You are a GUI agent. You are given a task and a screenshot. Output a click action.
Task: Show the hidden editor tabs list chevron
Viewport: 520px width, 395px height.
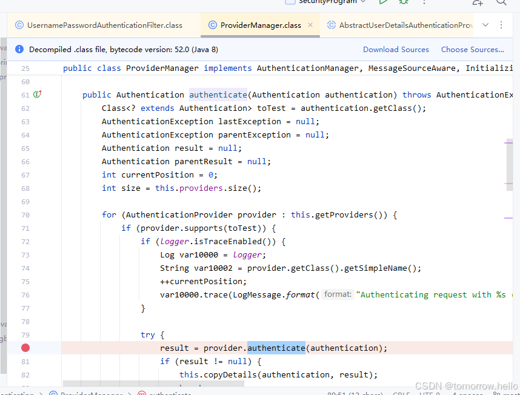pos(485,25)
